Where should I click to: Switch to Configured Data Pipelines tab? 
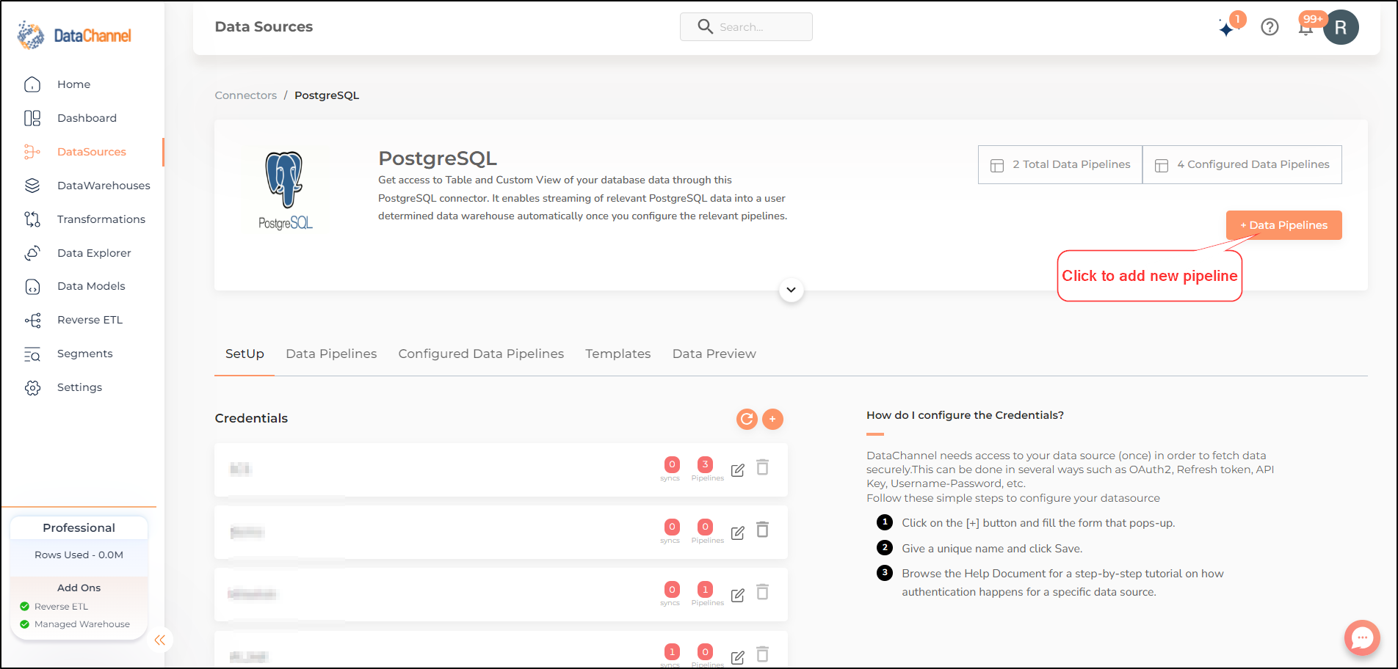pos(481,354)
